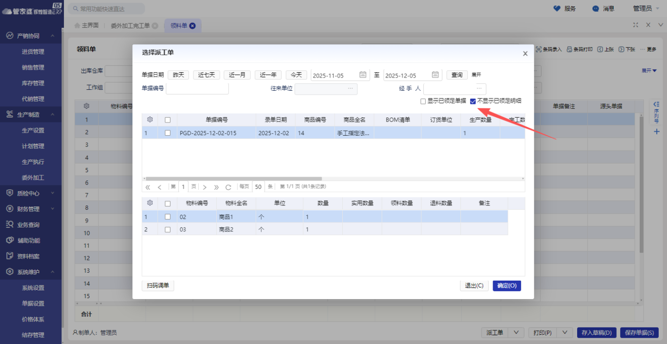Open end date calendar picker icon
Screen dimensions: 667x344
[x=435, y=75]
